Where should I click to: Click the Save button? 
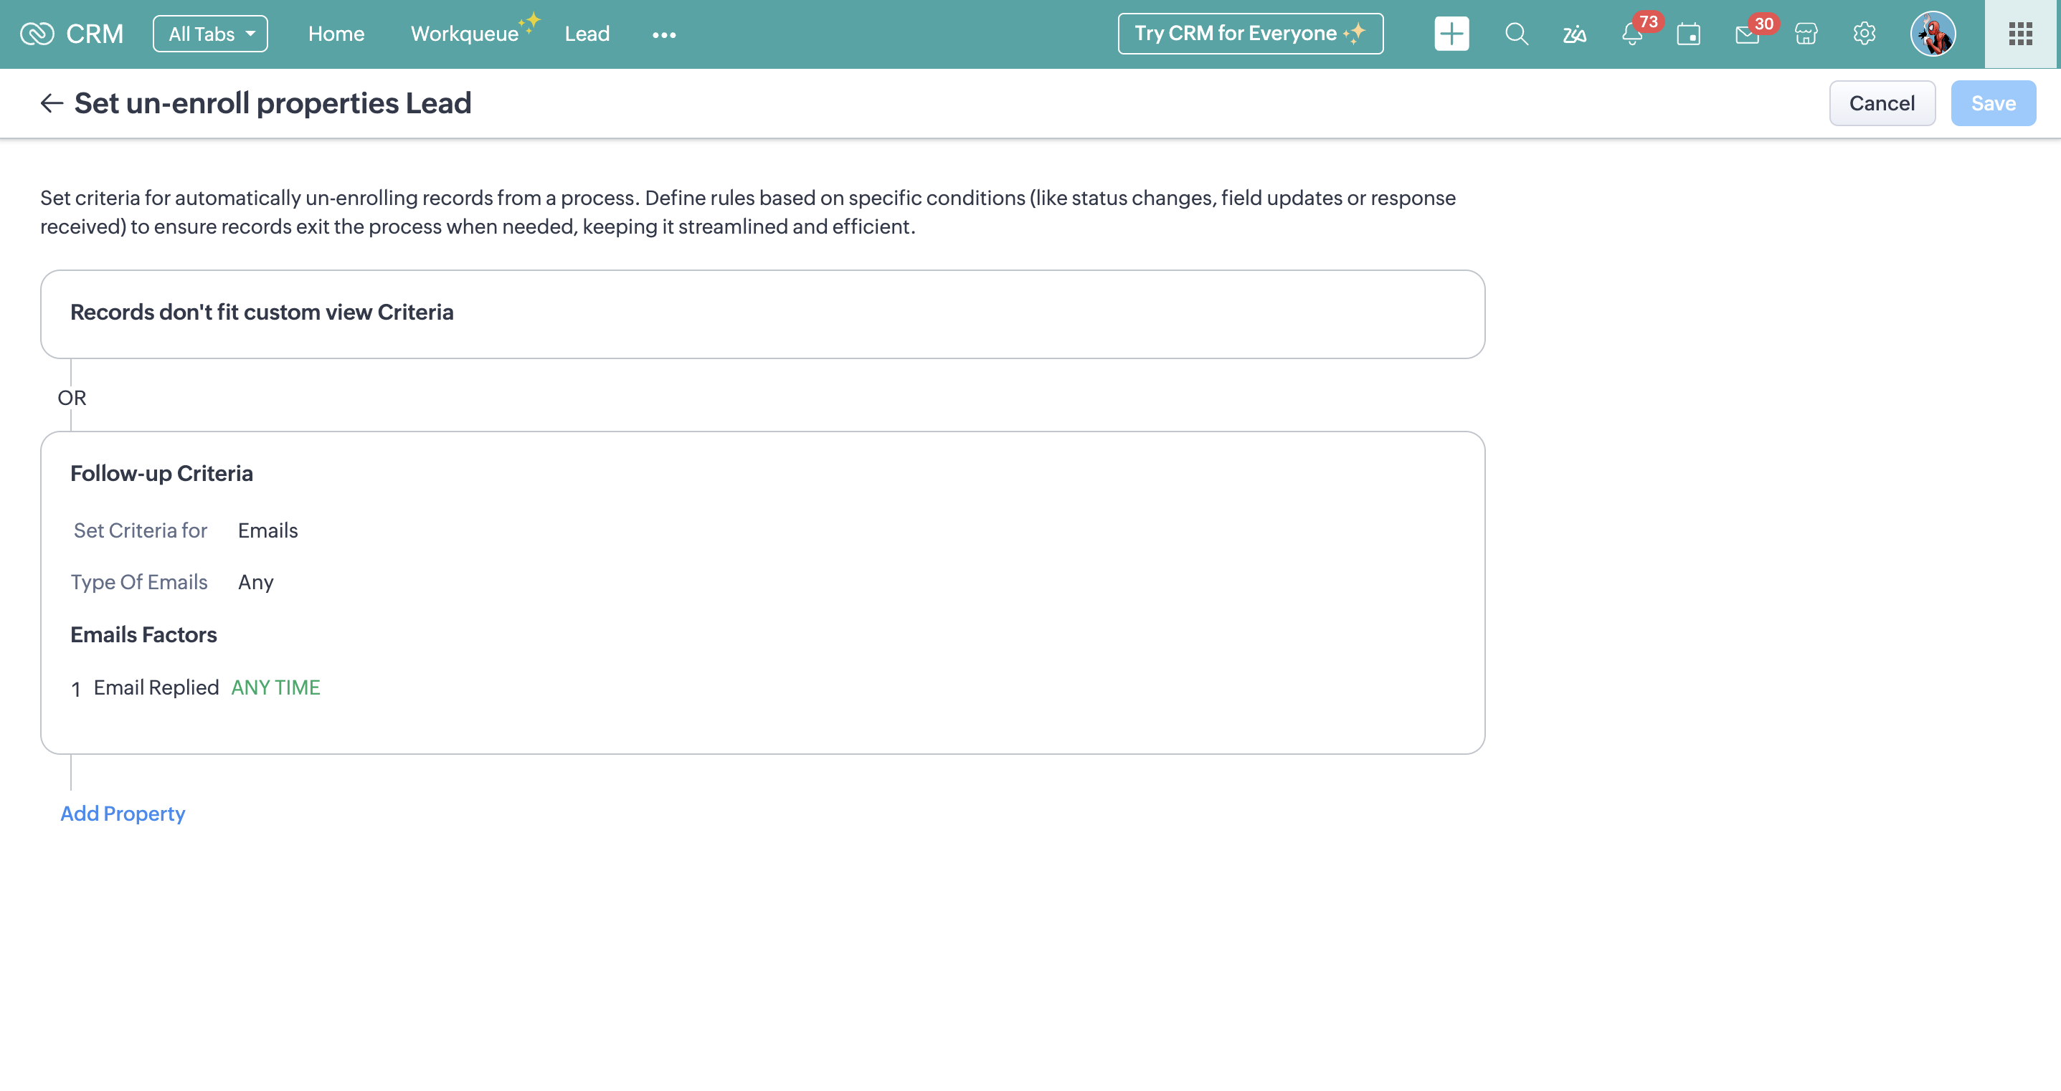tap(1993, 103)
